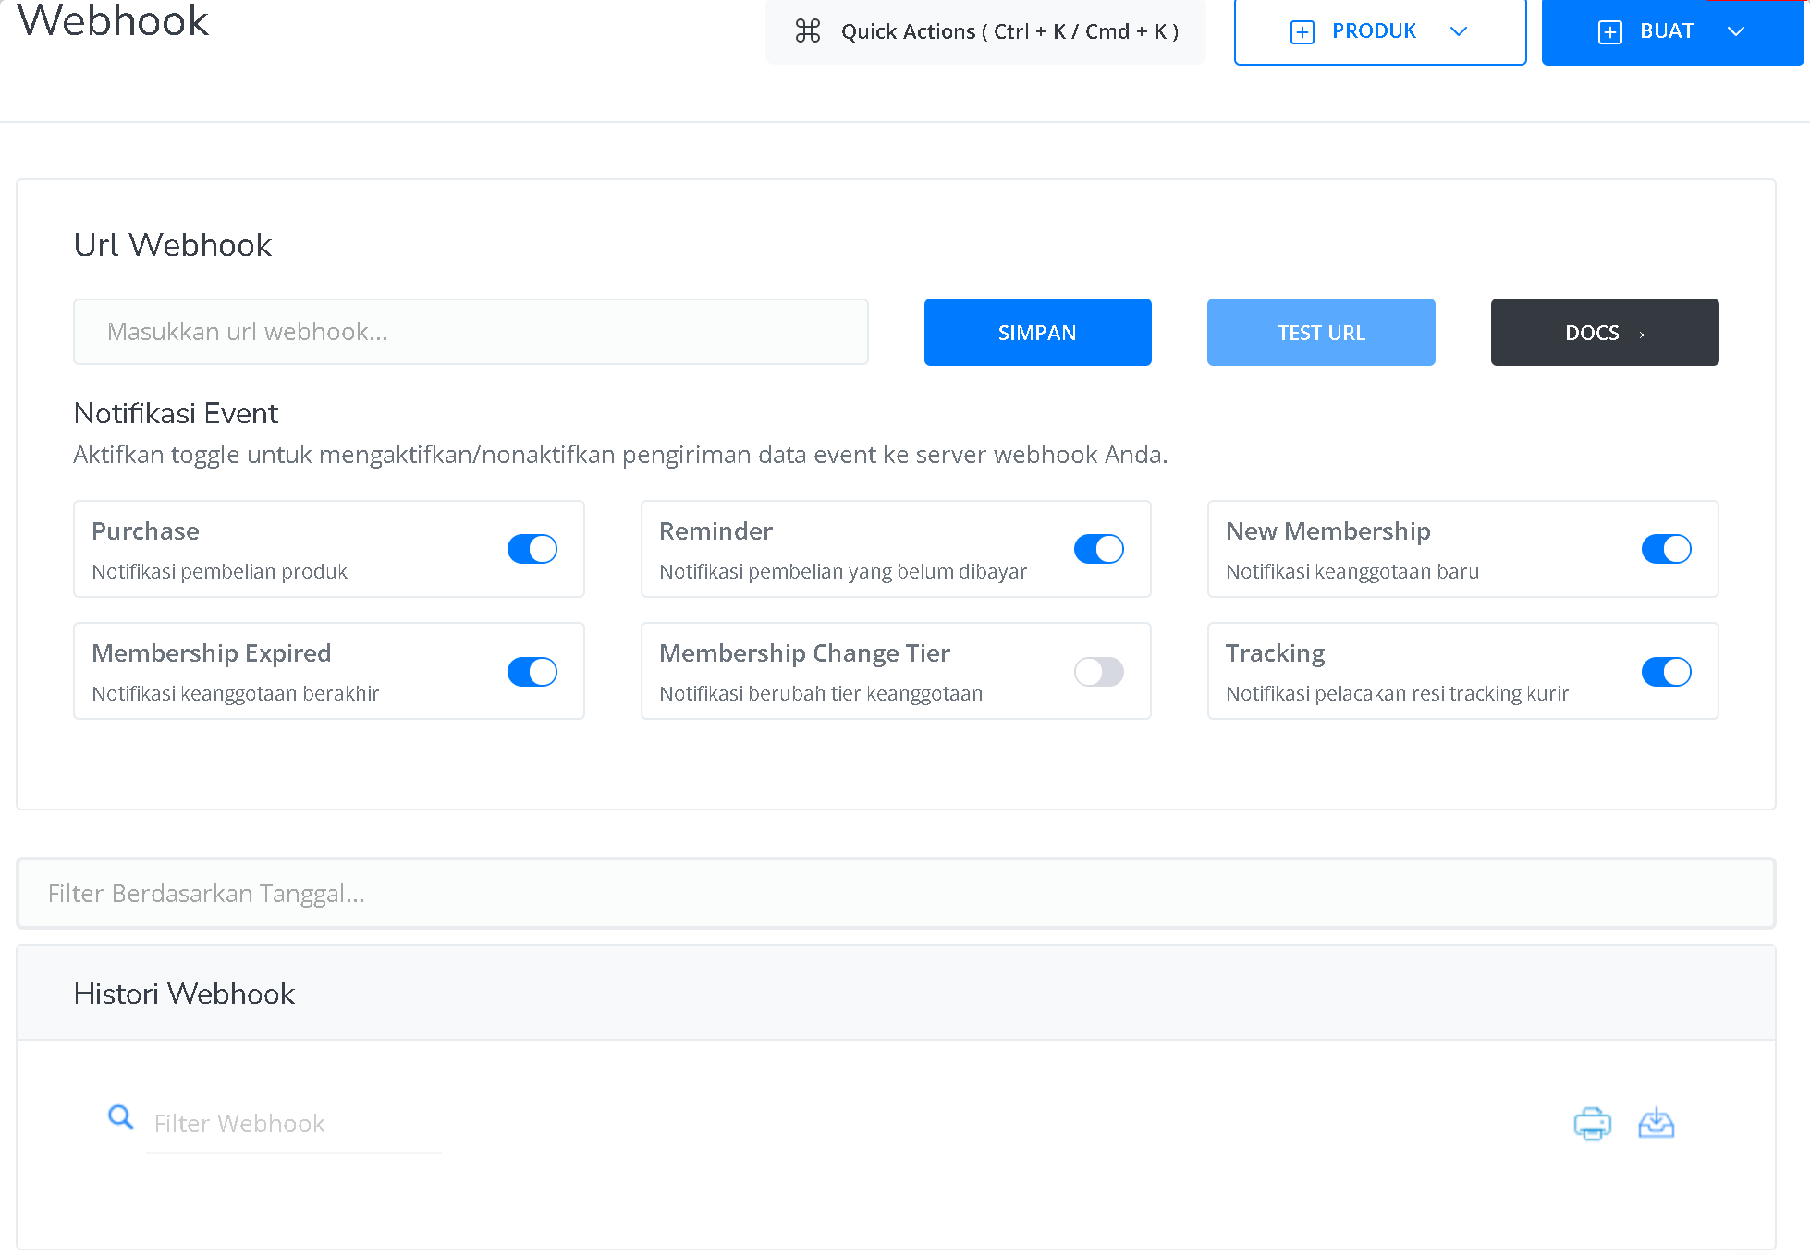The image size is (1810, 1255).
Task: Click the TEST URL button
Action: [1321, 333]
